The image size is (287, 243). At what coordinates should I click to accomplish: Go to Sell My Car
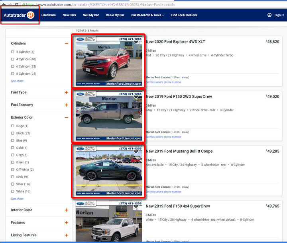[91, 15]
